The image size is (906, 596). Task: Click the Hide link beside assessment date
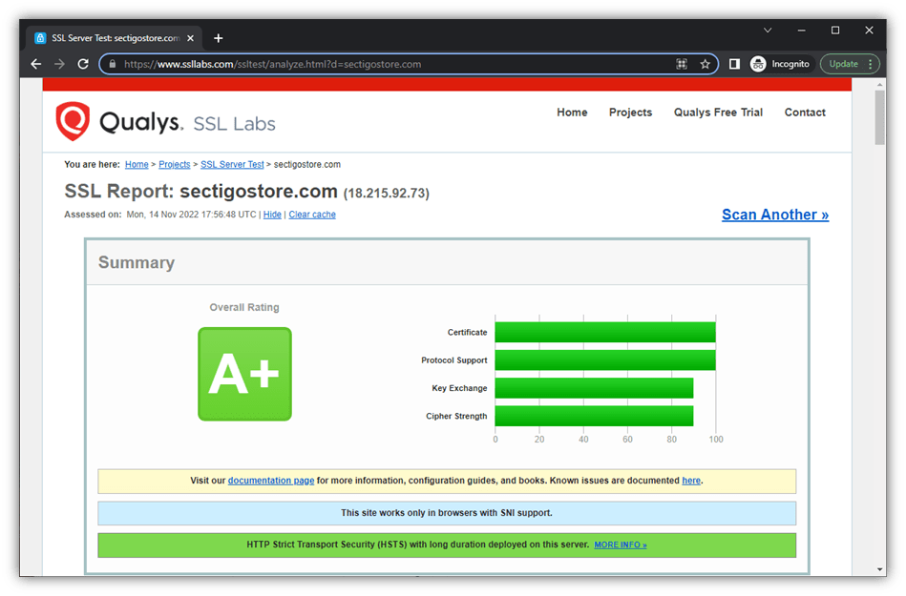tap(272, 215)
